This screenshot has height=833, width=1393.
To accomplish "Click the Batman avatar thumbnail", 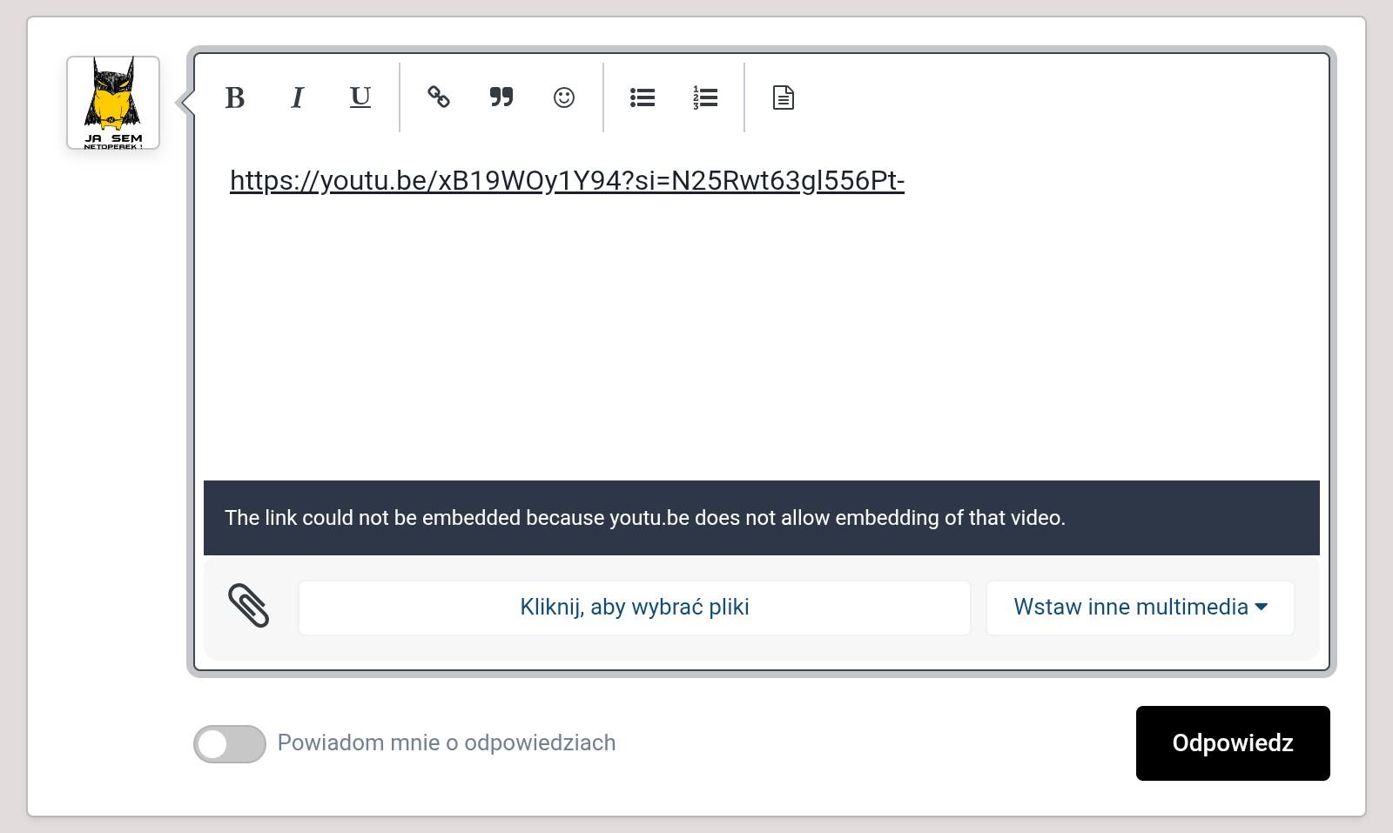I will [113, 103].
